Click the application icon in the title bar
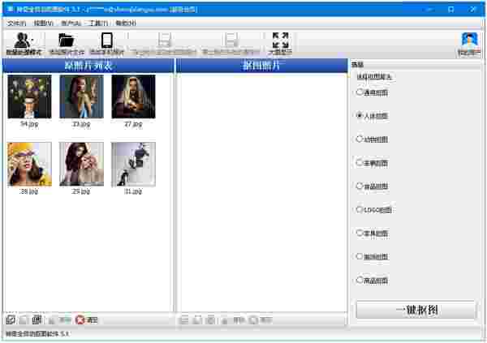The image size is (487, 343). pos(10,9)
